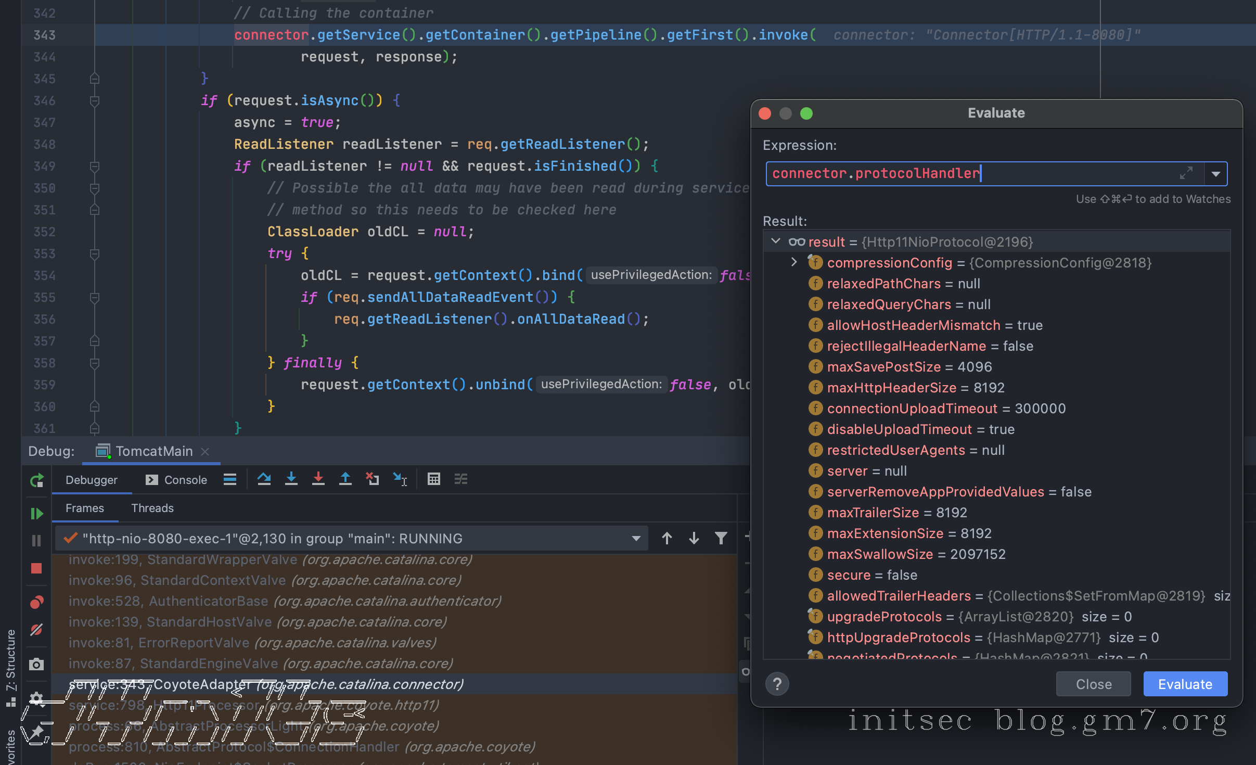This screenshot has width=1256, height=765.
Task: Toggle Mute Breakpoints icon
Action: [x=36, y=630]
